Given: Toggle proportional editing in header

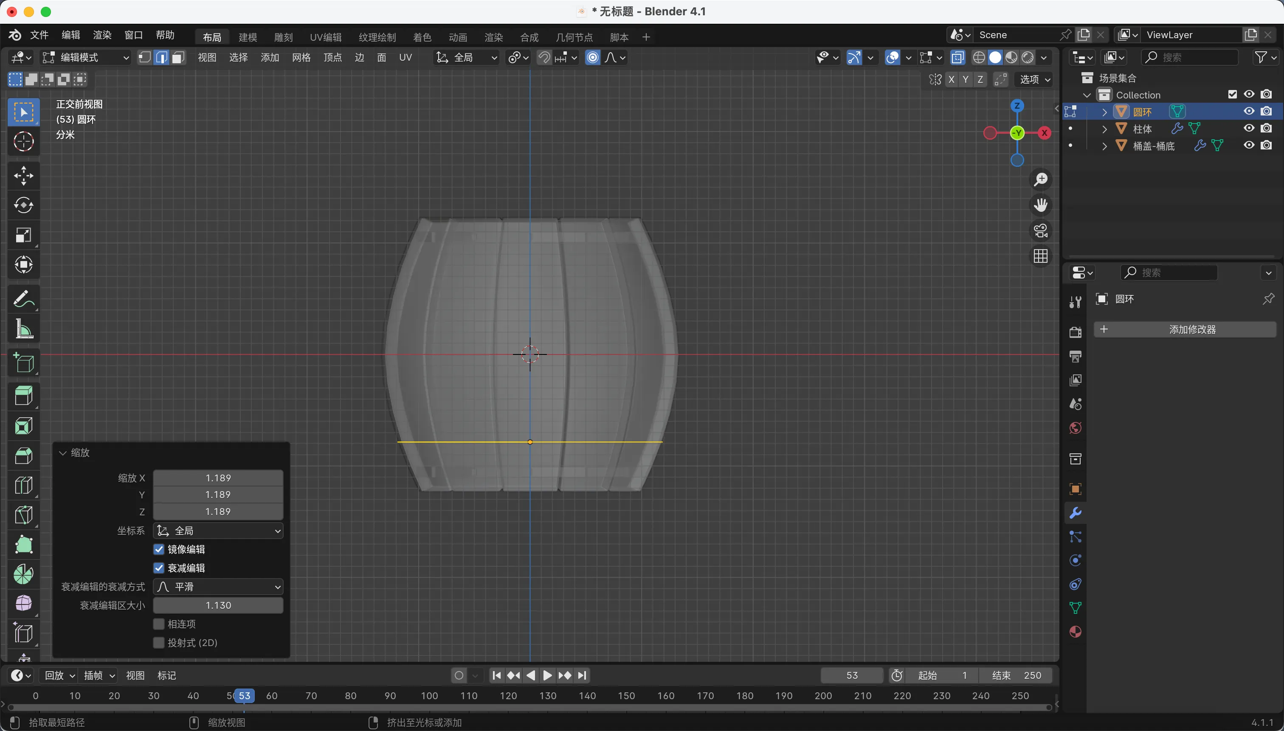Looking at the screenshot, I should click(x=593, y=58).
